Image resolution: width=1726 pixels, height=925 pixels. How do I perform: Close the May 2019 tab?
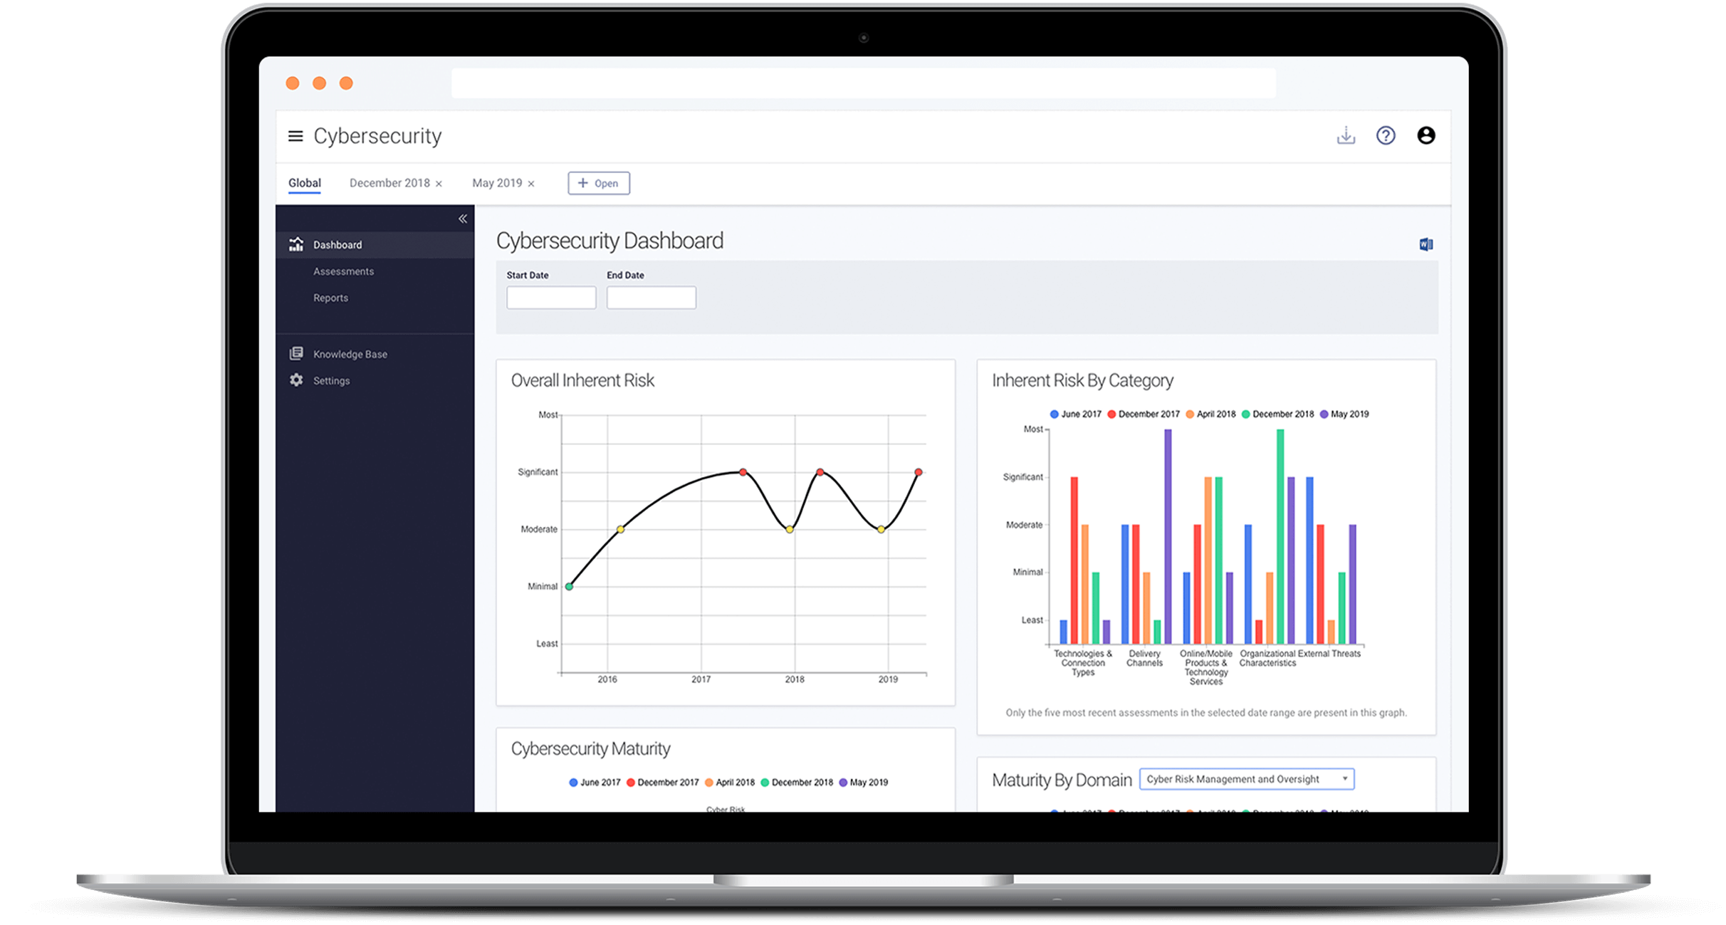[x=531, y=184]
